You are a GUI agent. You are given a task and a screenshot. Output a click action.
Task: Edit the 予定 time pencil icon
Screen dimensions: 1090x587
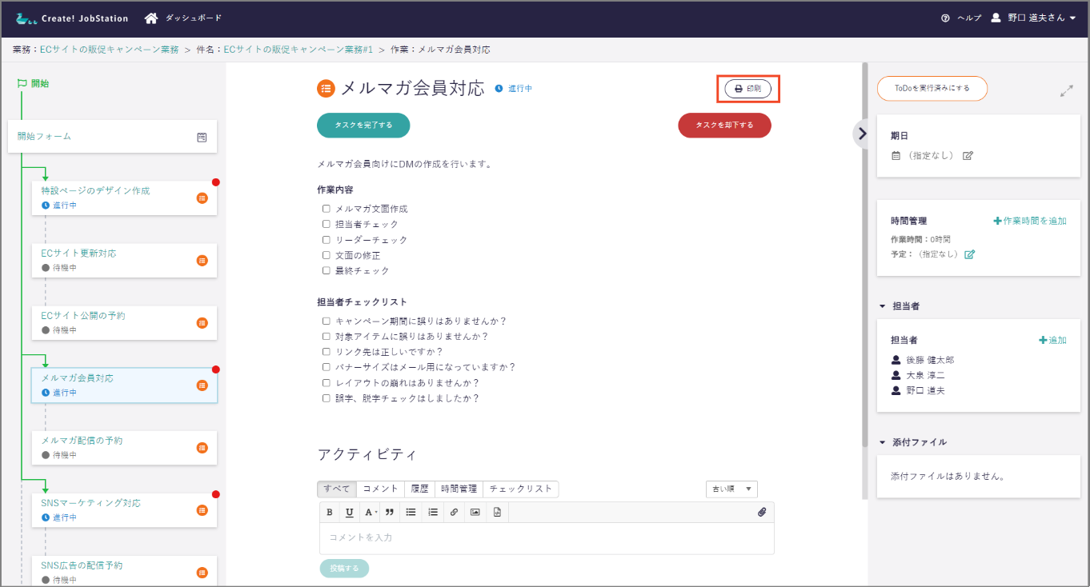(x=970, y=254)
